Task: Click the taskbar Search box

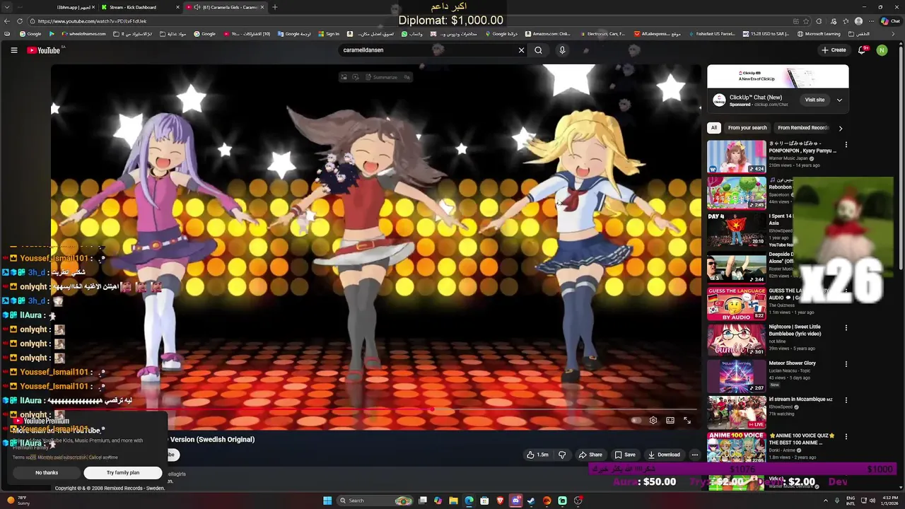Action: [x=375, y=501]
